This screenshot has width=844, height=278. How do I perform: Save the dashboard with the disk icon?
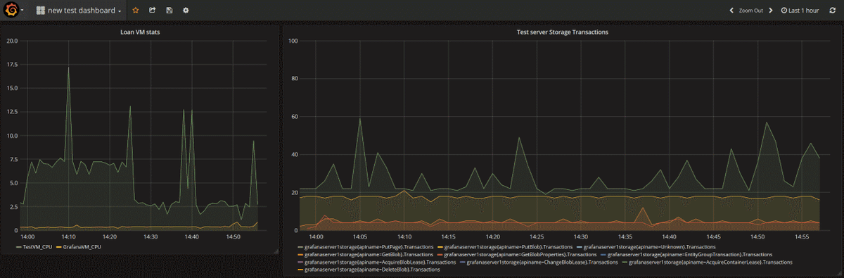tap(170, 11)
